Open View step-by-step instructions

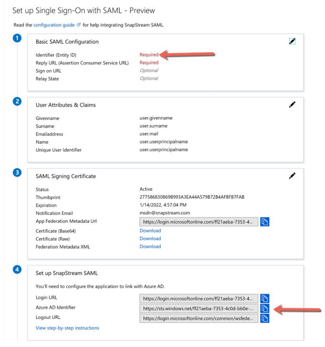click(x=67, y=328)
